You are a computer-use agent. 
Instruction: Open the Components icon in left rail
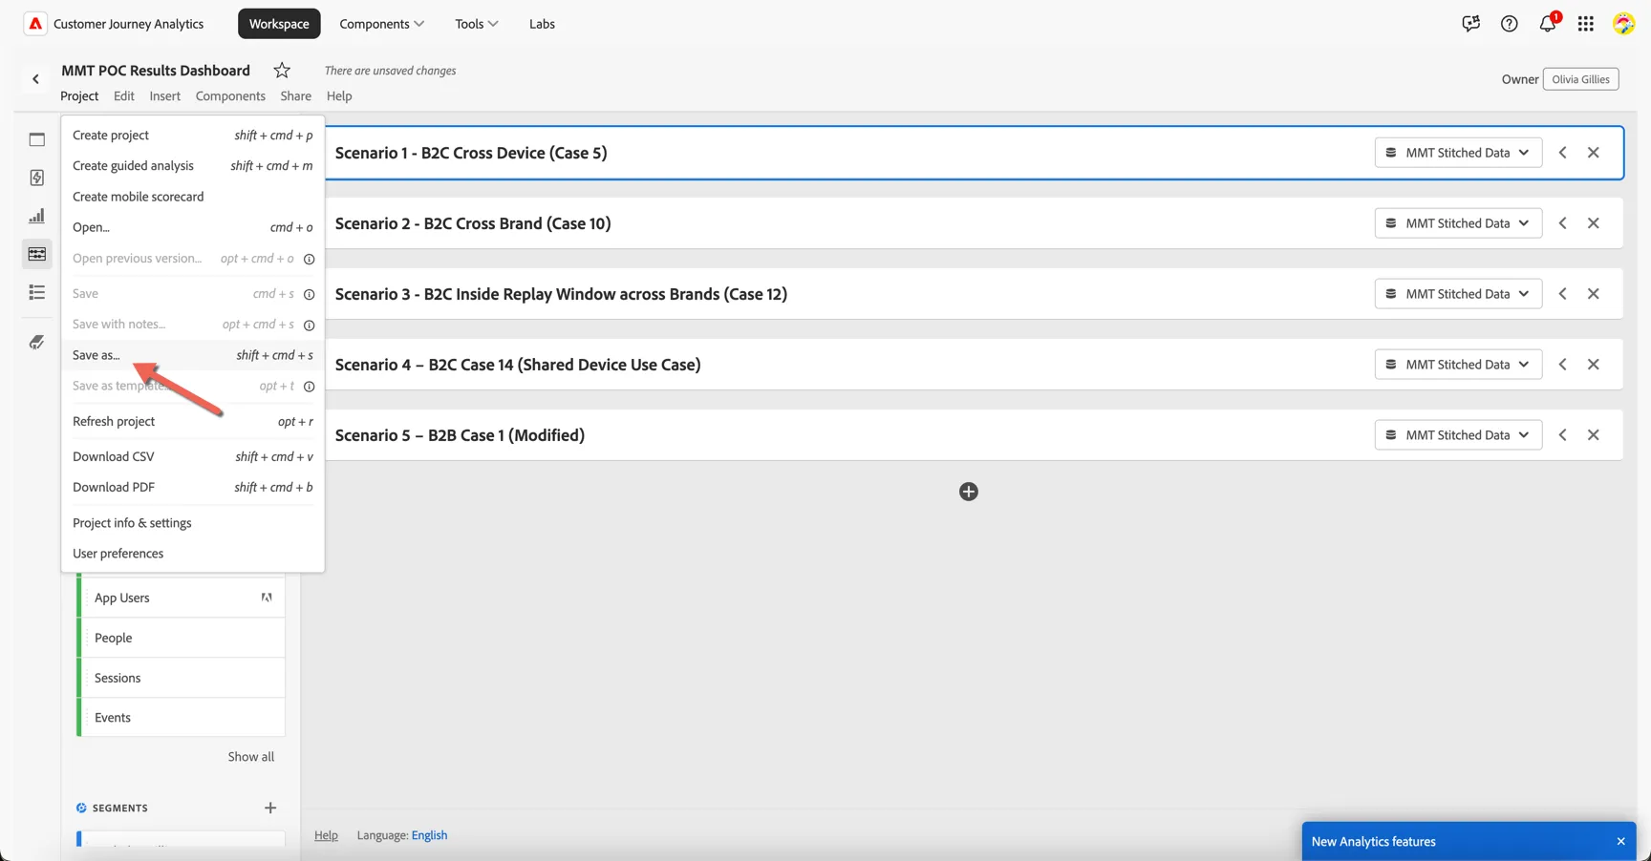[37, 254]
